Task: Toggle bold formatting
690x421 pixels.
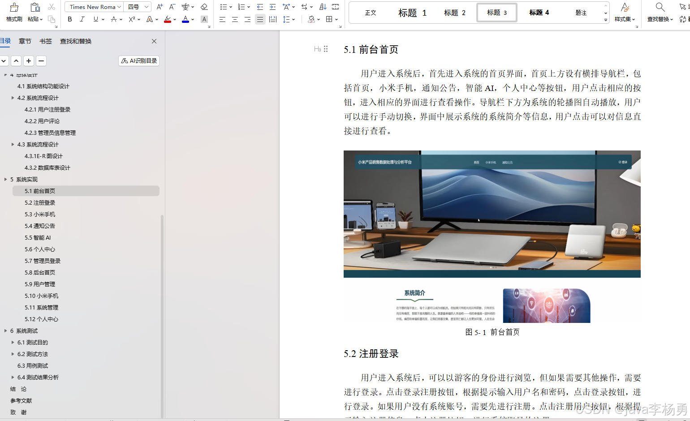Action: tap(69, 19)
